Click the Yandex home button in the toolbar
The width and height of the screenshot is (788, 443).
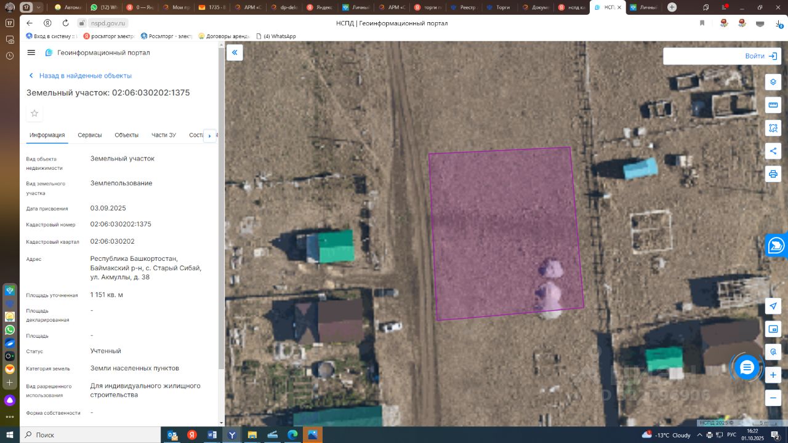pyautogui.click(x=47, y=23)
